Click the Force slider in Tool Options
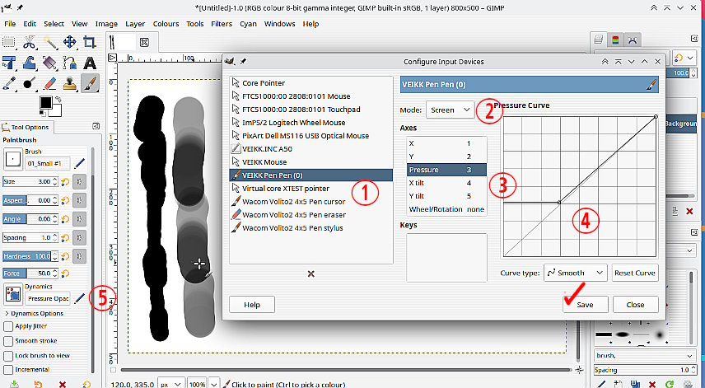This screenshot has height=388, width=705. pyautogui.click(x=30, y=273)
